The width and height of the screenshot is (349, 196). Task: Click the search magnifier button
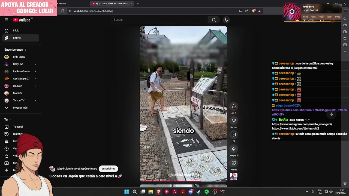click(x=214, y=20)
